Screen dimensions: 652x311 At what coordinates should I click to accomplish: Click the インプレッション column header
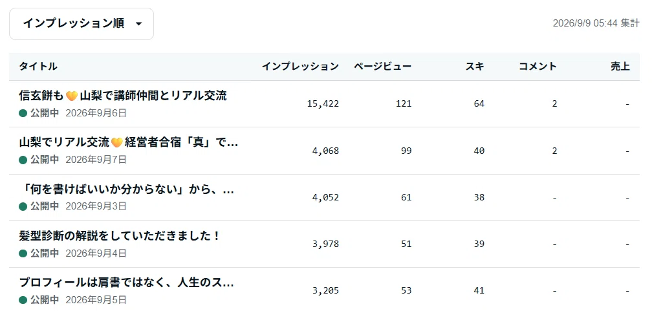tap(300, 67)
